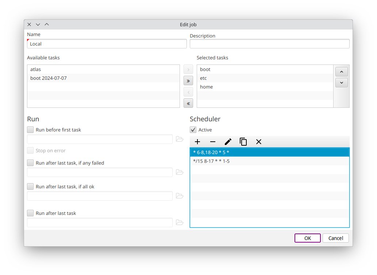Toggle the Stop on error checkbox
This screenshot has width=377, height=275.
pos(30,151)
